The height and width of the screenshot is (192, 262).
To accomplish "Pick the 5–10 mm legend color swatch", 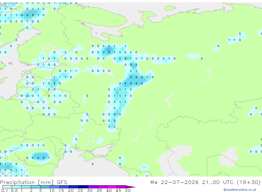I will (45, 187).
